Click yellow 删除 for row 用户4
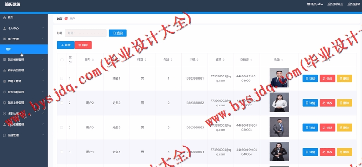Screen dimensions: 362x167 tap(344, 152)
